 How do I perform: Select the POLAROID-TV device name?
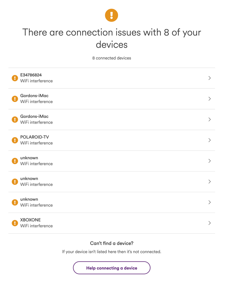34,137
